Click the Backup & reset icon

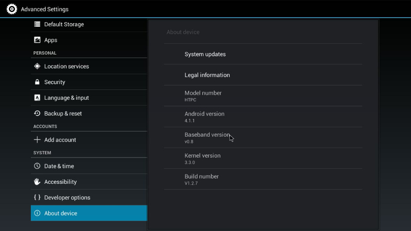[x=37, y=114]
